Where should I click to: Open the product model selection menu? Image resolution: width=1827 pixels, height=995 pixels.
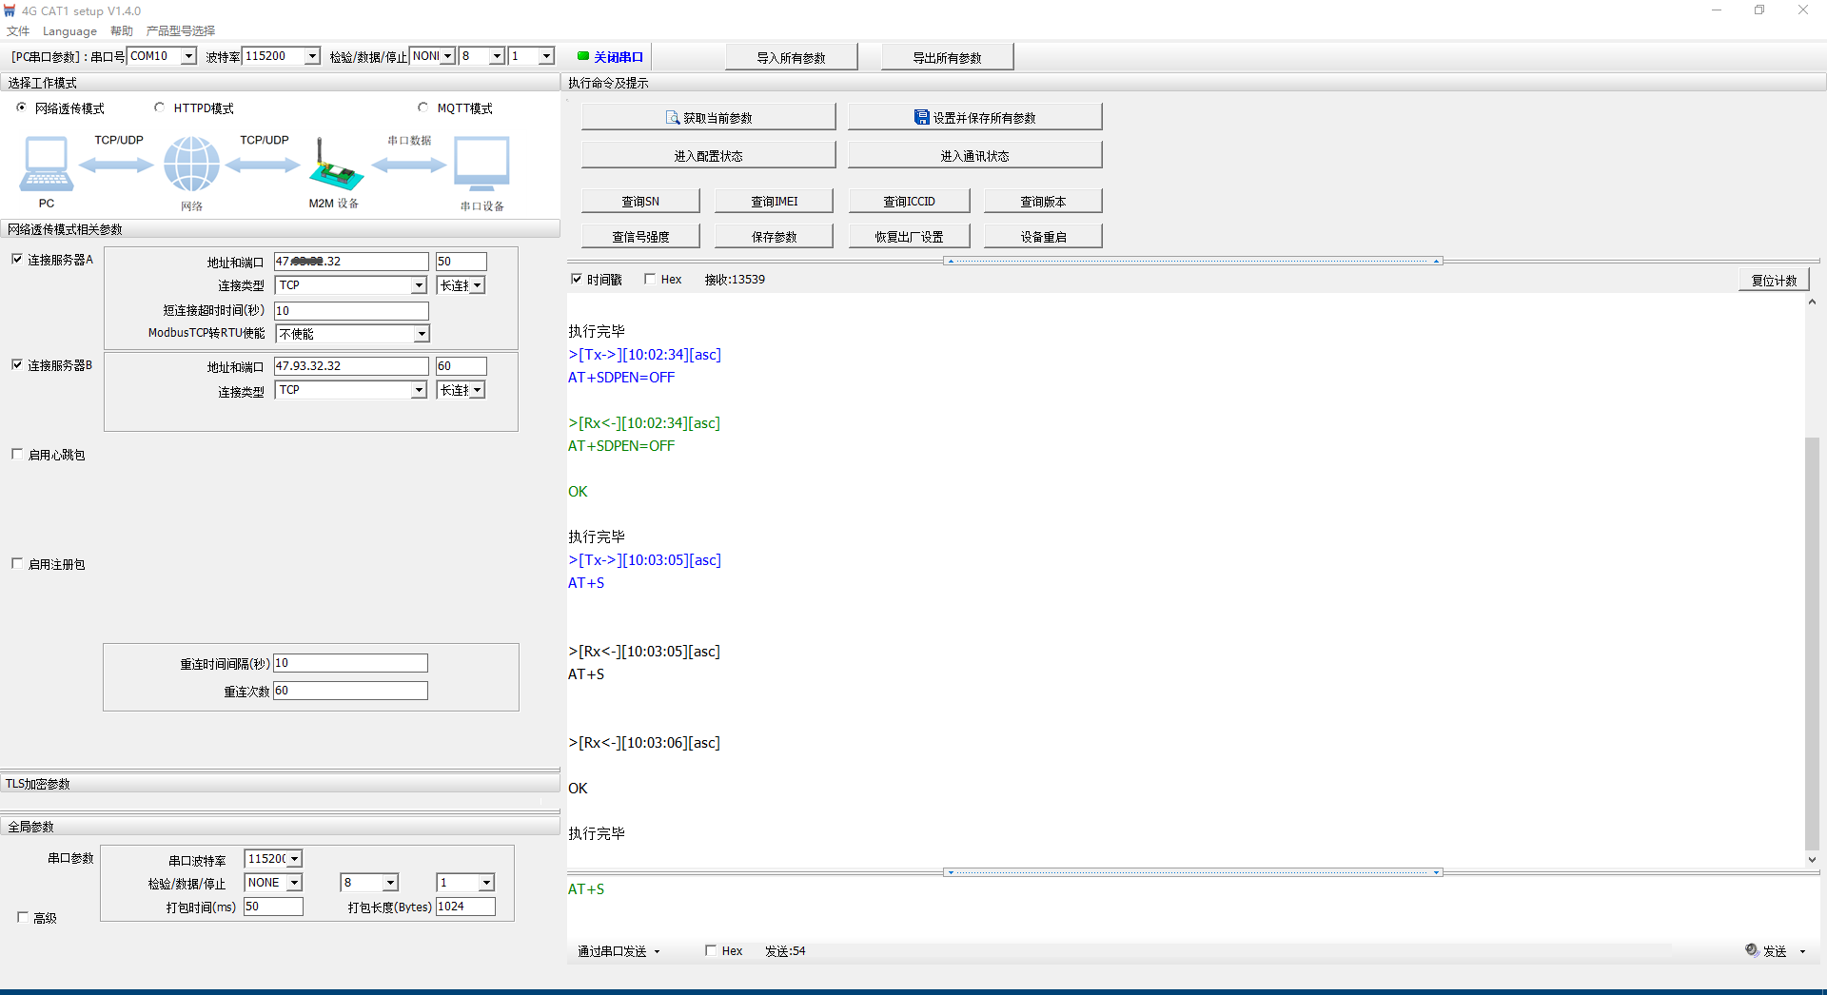point(181,31)
